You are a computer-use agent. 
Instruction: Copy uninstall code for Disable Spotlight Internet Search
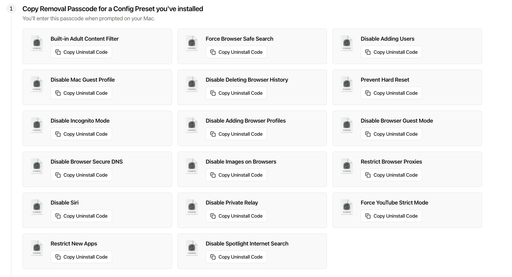[x=236, y=257]
